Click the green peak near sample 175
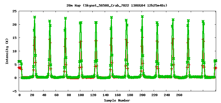 (x=126, y=20)
